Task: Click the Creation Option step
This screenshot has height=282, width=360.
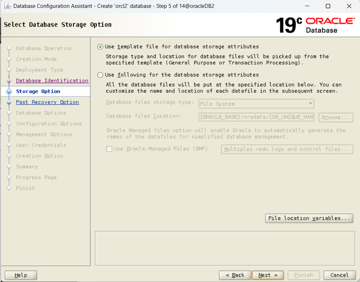Action: pyautogui.click(x=40, y=156)
